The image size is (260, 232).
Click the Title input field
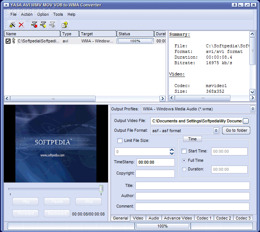pyautogui.click(x=192, y=185)
